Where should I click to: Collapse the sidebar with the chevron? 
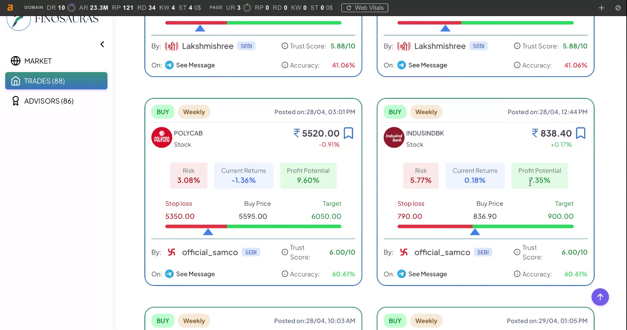tap(102, 44)
